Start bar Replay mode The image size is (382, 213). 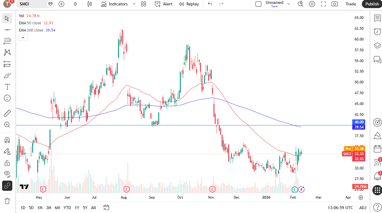coord(189,4)
